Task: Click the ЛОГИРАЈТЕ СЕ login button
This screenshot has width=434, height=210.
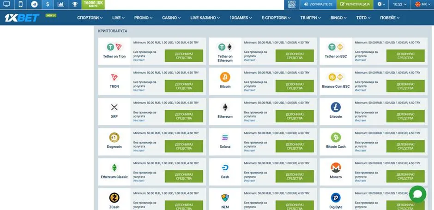Action: coord(318,5)
